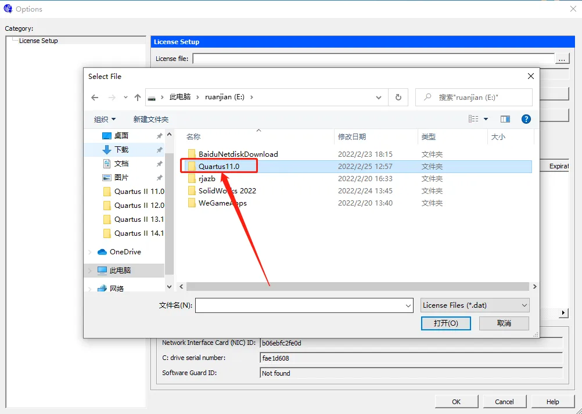Open view options dropdown arrow
This screenshot has height=414, width=582.
tap(486, 119)
